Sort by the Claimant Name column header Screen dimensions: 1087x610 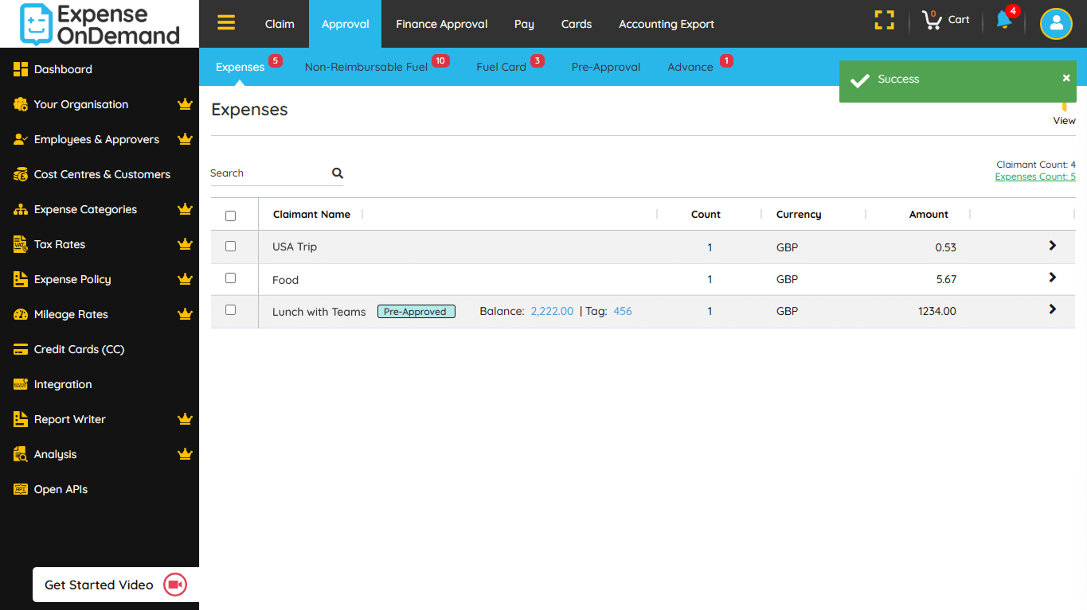311,214
